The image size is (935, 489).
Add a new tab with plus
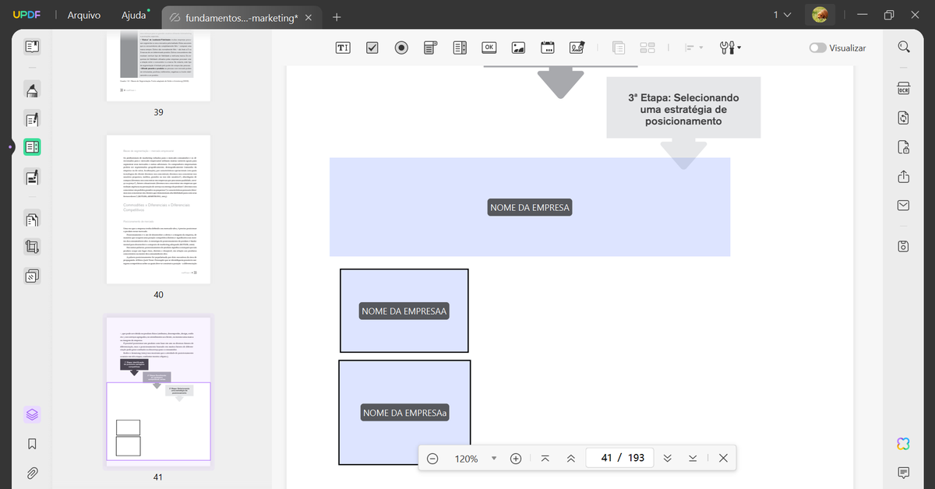tap(337, 16)
